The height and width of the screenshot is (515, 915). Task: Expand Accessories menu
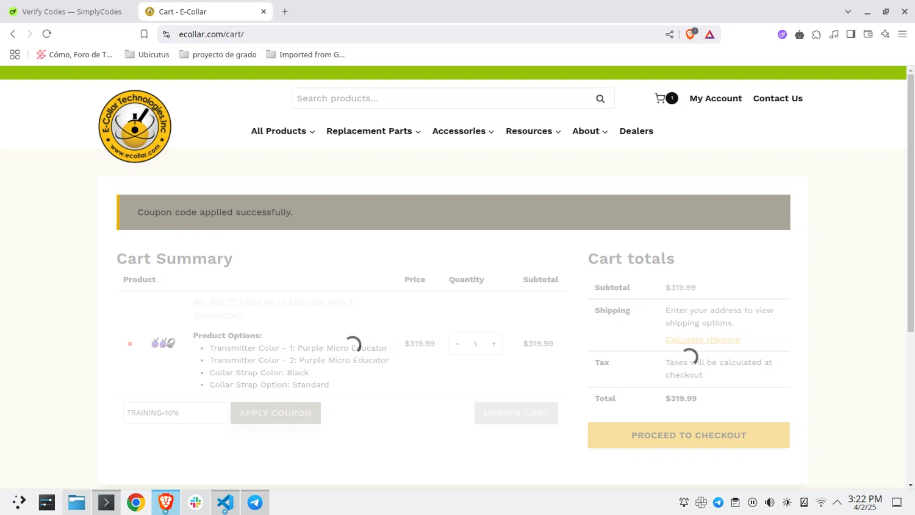point(463,131)
